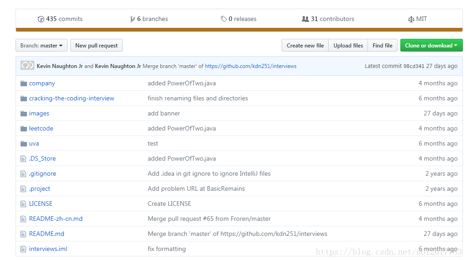Open latest commit 98cd341 hash

(x=414, y=66)
